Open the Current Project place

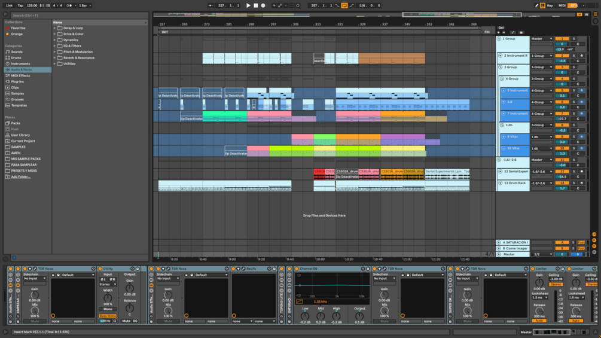point(23,141)
